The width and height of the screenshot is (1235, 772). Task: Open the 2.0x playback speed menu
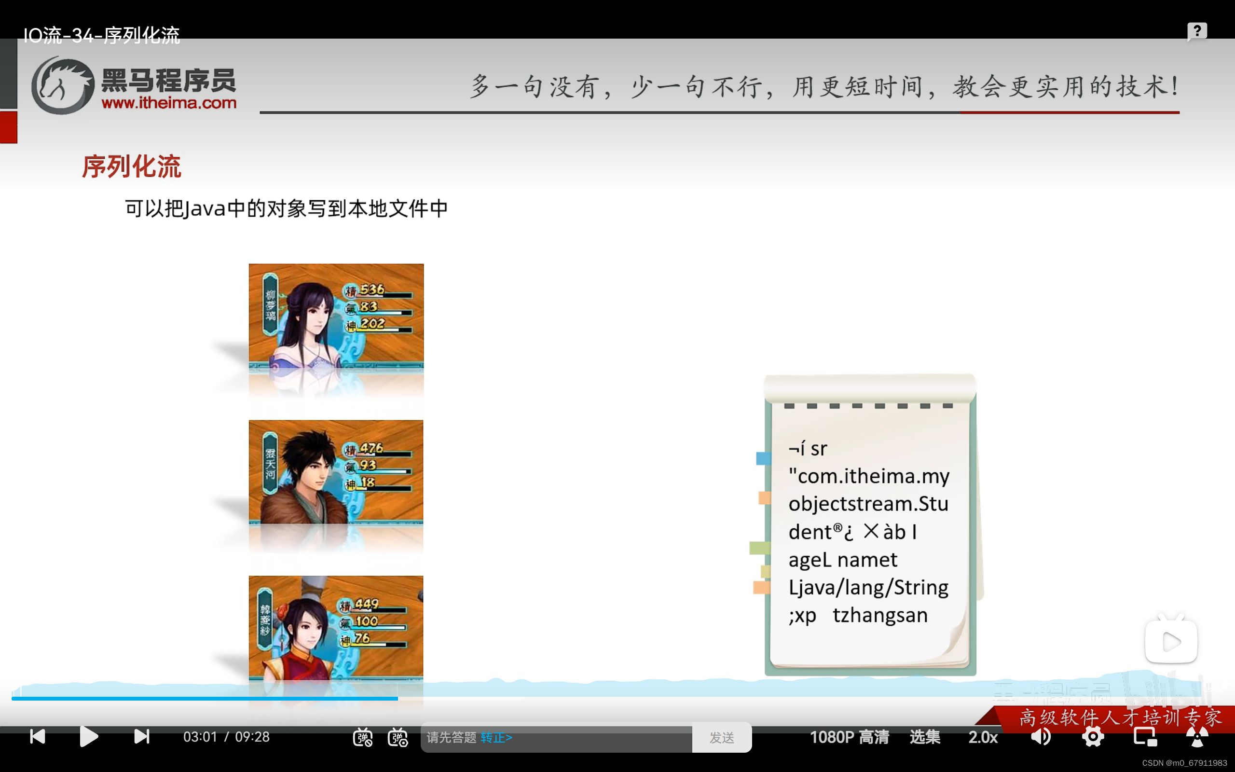(x=983, y=737)
